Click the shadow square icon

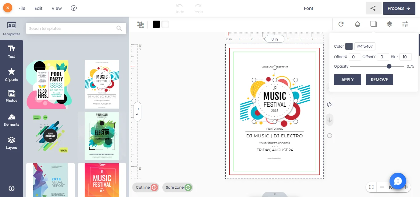coord(373,24)
